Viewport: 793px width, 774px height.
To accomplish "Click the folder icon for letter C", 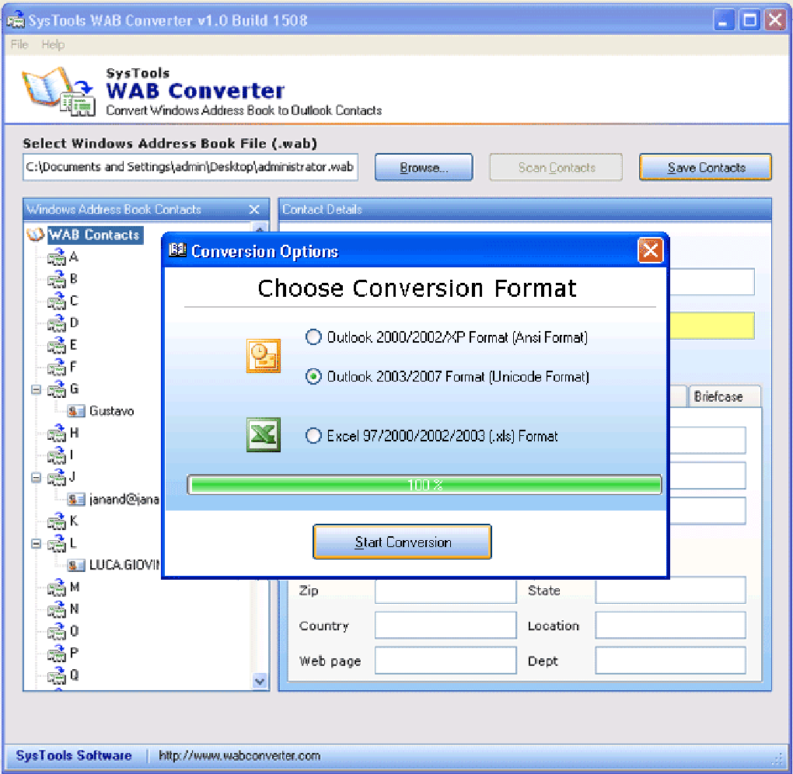I will click(57, 302).
